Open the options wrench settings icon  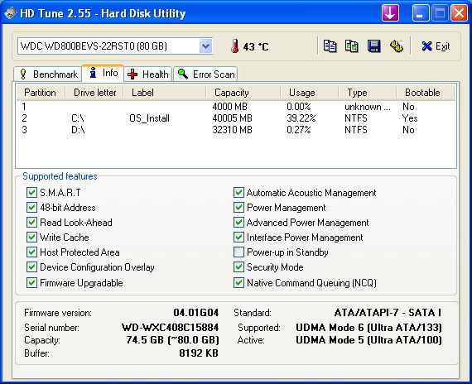coord(397,46)
